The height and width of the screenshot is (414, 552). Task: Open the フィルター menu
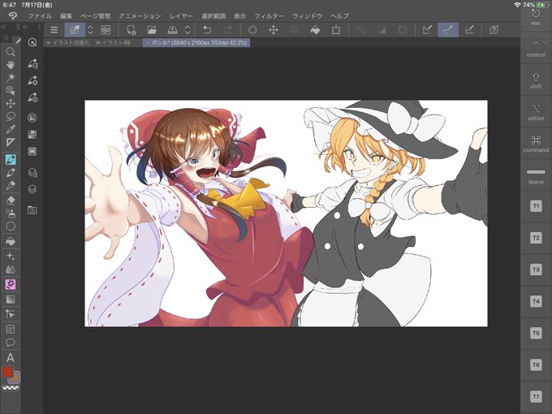coord(269,16)
